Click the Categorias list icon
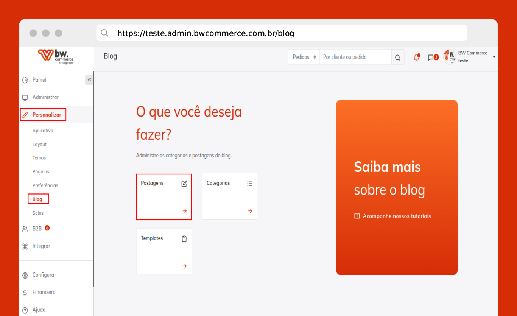 click(250, 184)
